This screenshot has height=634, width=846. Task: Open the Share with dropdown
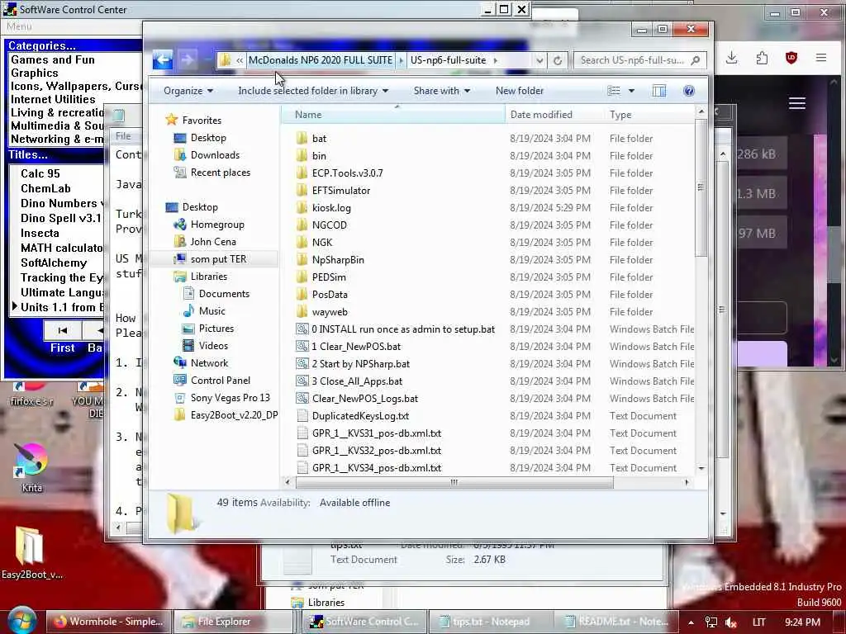tap(441, 91)
